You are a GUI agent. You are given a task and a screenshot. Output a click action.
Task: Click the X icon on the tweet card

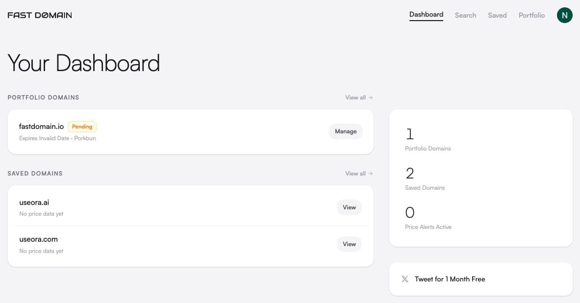click(x=405, y=279)
